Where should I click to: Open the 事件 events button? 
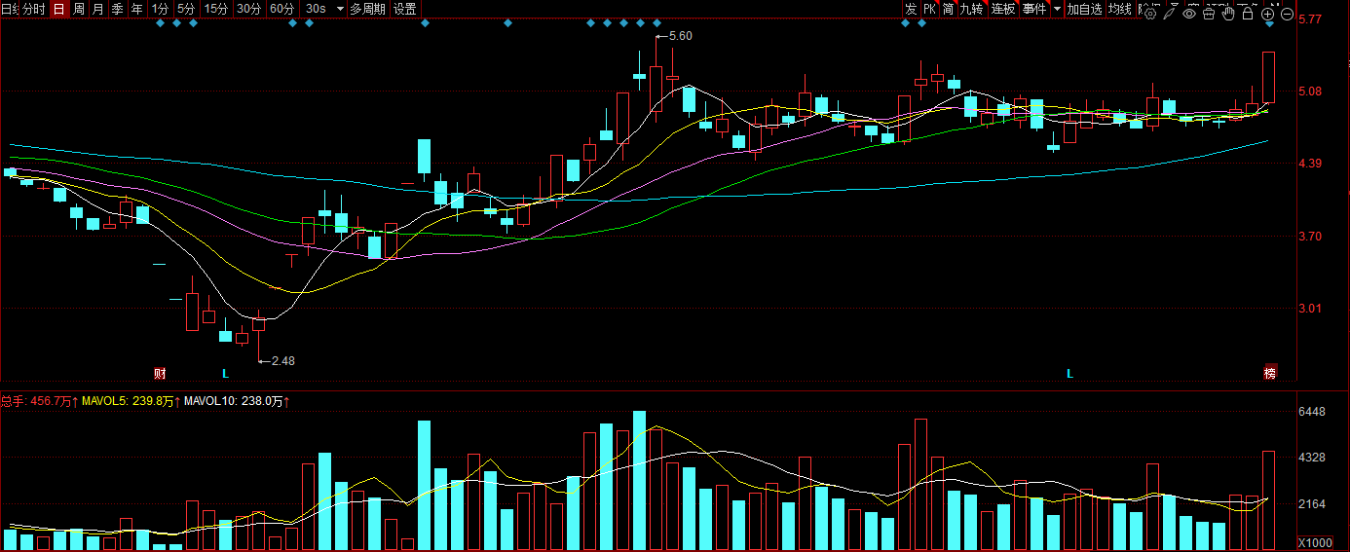tap(1034, 9)
